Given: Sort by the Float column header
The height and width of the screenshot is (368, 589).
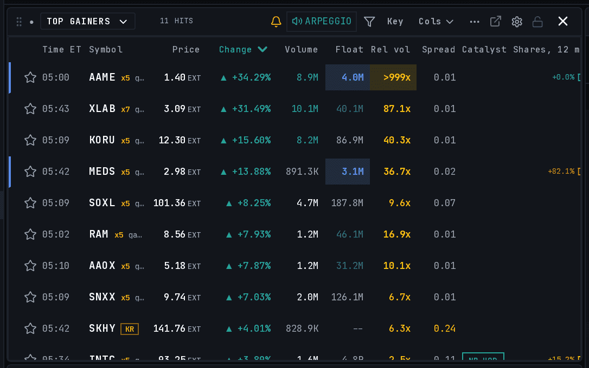Looking at the screenshot, I should (x=349, y=49).
